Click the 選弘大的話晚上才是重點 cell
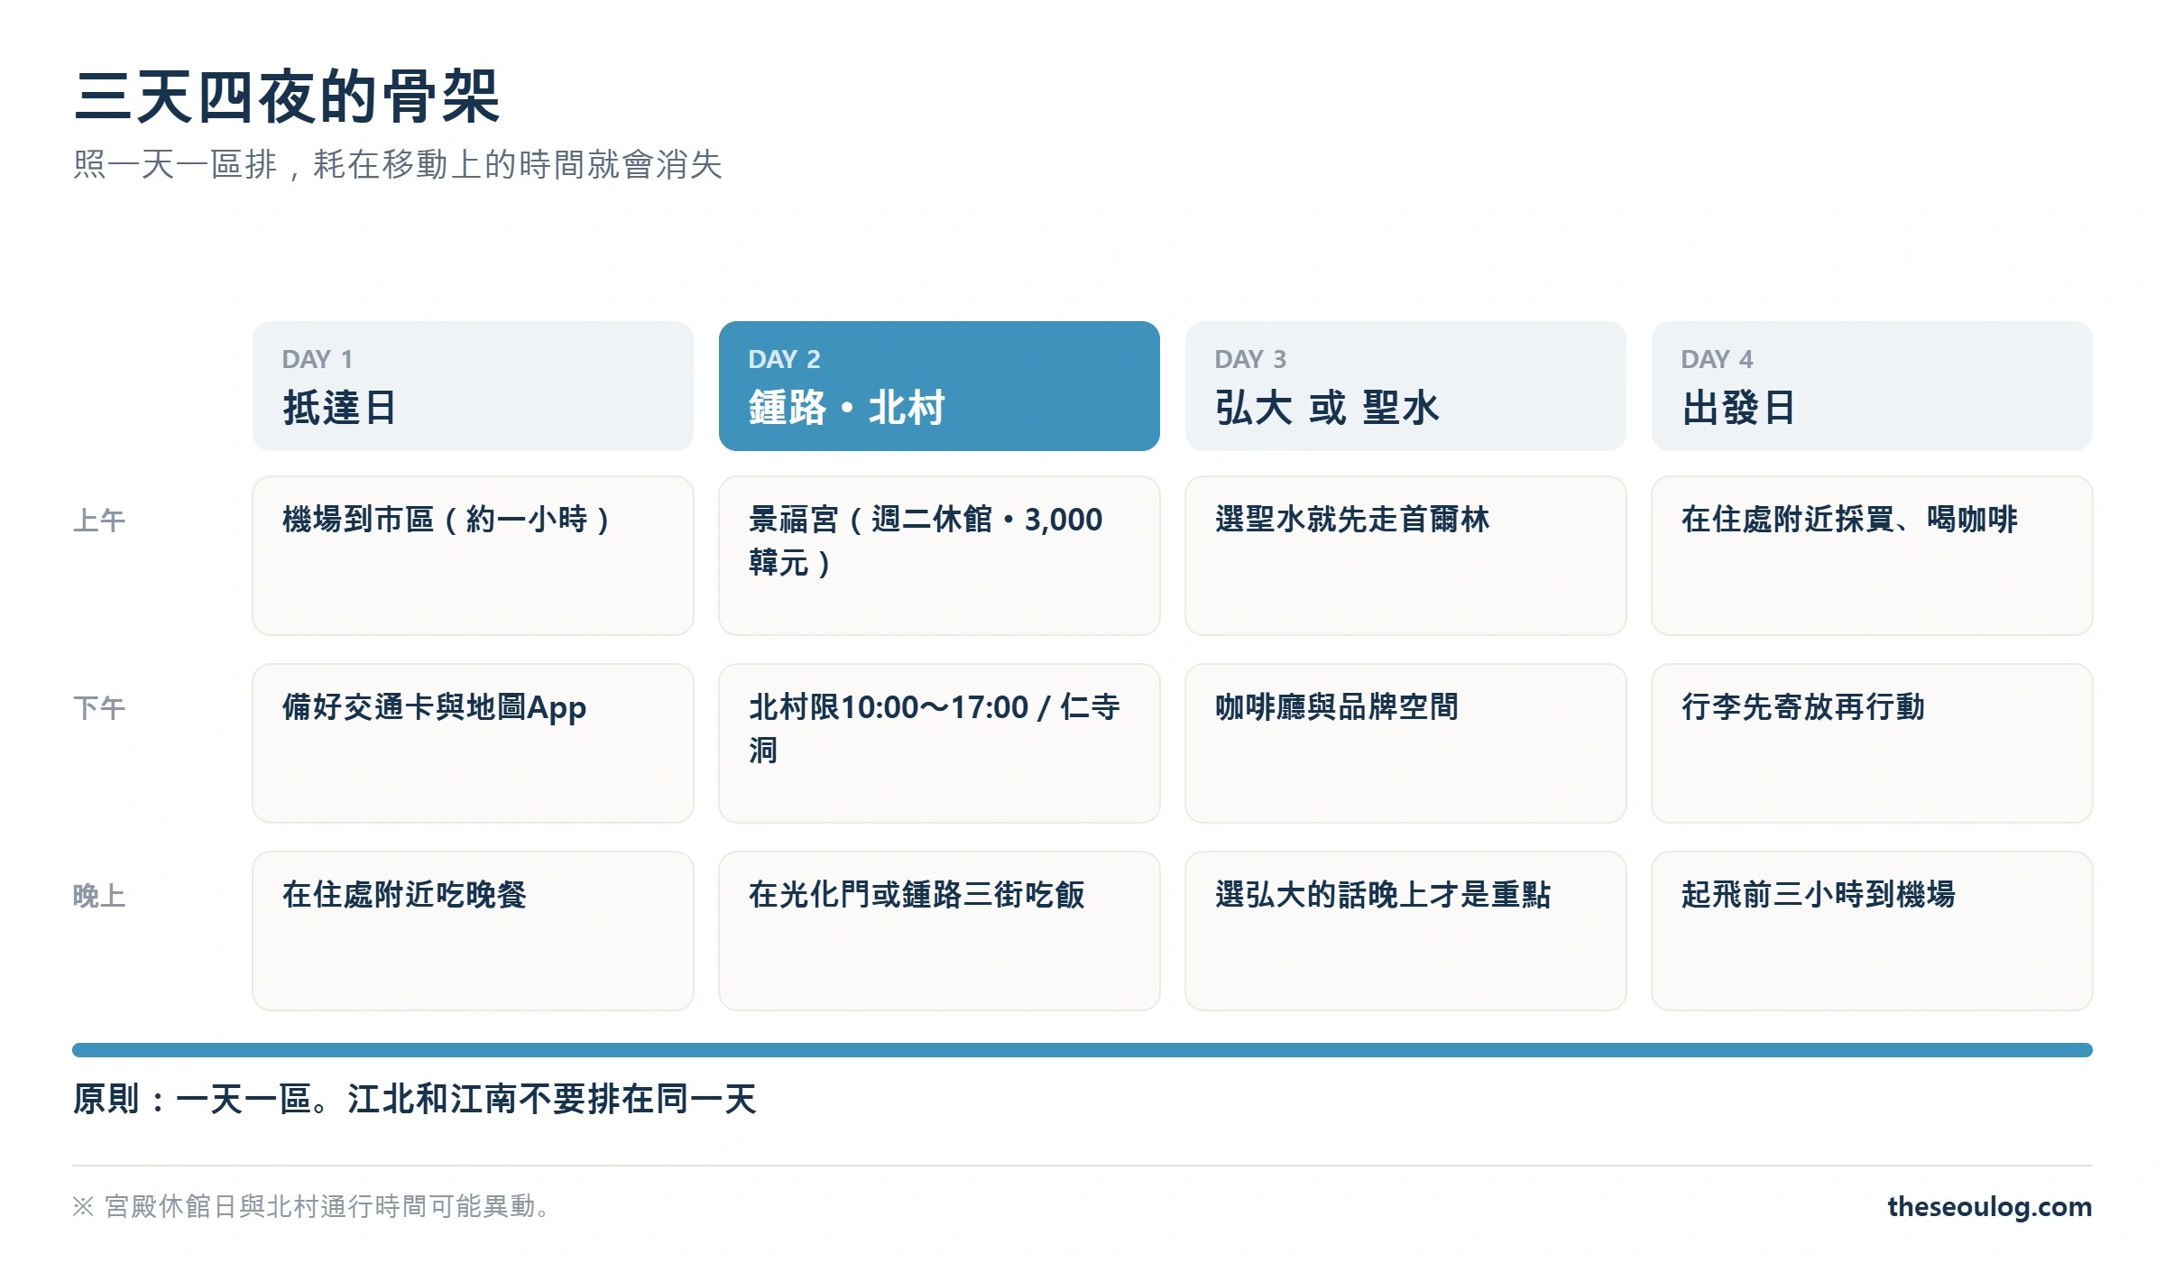Image resolution: width=2165 pixels, height=1263 pixels. pyautogui.click(x=1405, y=931)
